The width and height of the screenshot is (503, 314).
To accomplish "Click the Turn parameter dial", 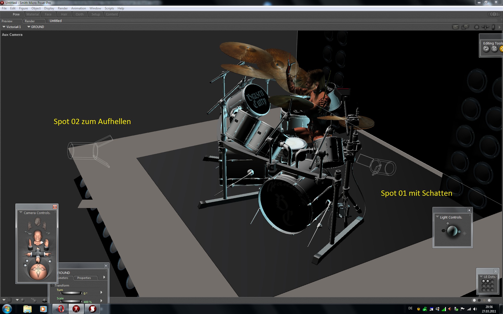I will click(71, 293).
